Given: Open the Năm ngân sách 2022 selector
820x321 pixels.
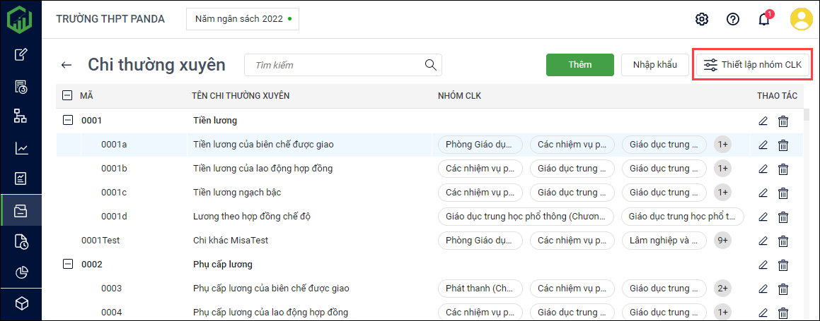Looking at the screenshot, I should click(243, 19).
